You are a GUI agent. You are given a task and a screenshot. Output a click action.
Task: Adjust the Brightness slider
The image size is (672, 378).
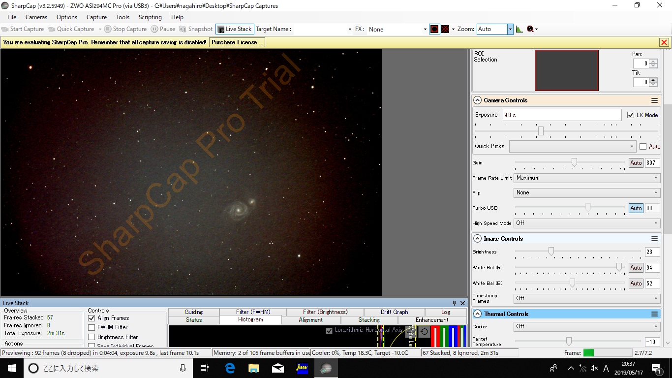[x=551, y=251]
